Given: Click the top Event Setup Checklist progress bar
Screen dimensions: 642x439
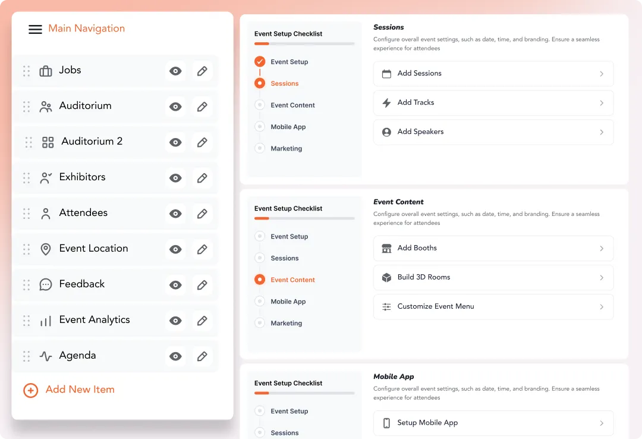Looking at the screenshot, I should pyautogui.click(x=304, y=43).
